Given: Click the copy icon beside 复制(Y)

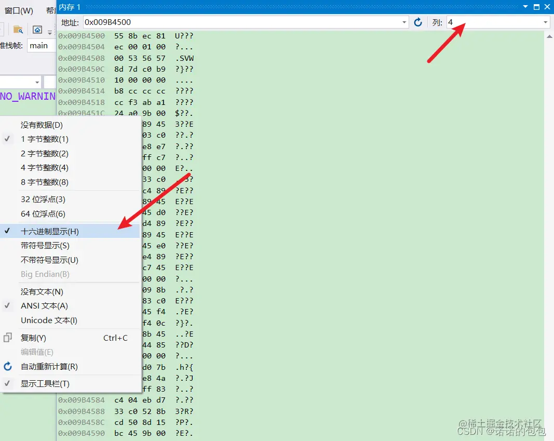Looking at the screenshot, I should (x=8, y=338).
